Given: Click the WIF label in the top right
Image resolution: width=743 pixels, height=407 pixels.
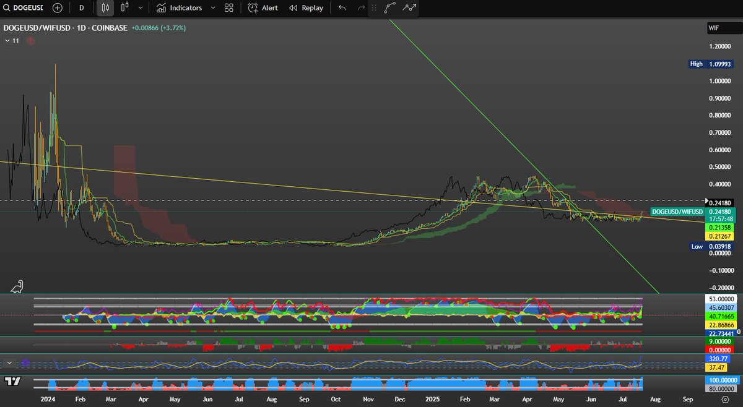Looking at the screenshot, I should tap(715, 28).
